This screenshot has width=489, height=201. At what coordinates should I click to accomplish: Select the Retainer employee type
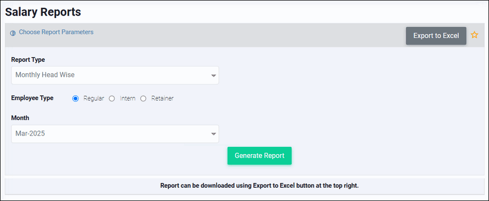tap(143, 98)
